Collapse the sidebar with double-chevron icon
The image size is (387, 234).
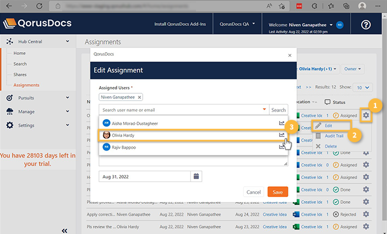point(64,231)
